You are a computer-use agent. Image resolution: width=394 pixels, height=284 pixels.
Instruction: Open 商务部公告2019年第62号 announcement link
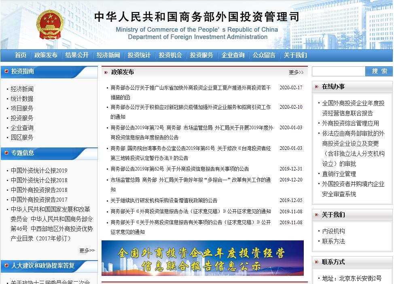click(180, 169)
